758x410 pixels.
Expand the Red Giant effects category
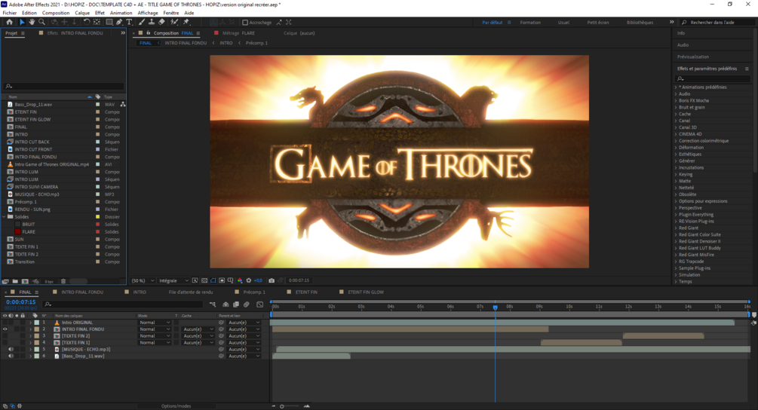click(676, 228)
